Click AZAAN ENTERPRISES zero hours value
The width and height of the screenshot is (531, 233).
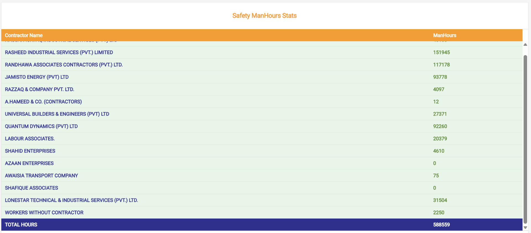pyautogui.click(x=434, y=163)
